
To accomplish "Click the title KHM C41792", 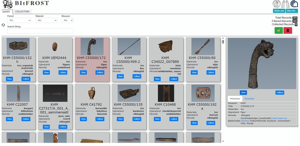I will (91, 105).
